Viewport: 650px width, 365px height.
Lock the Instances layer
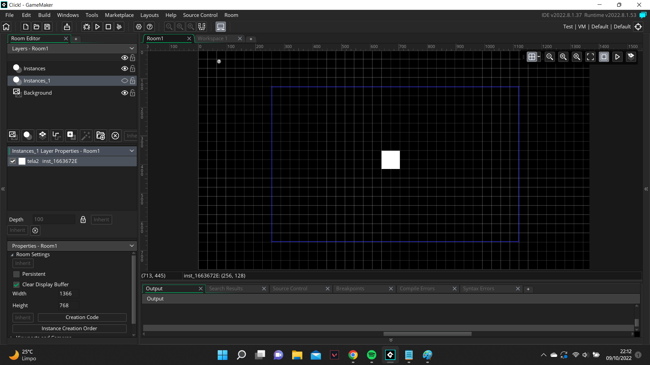coord(133,69)
